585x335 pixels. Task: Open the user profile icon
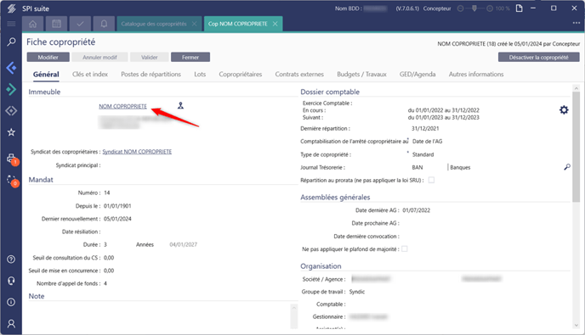11,324
